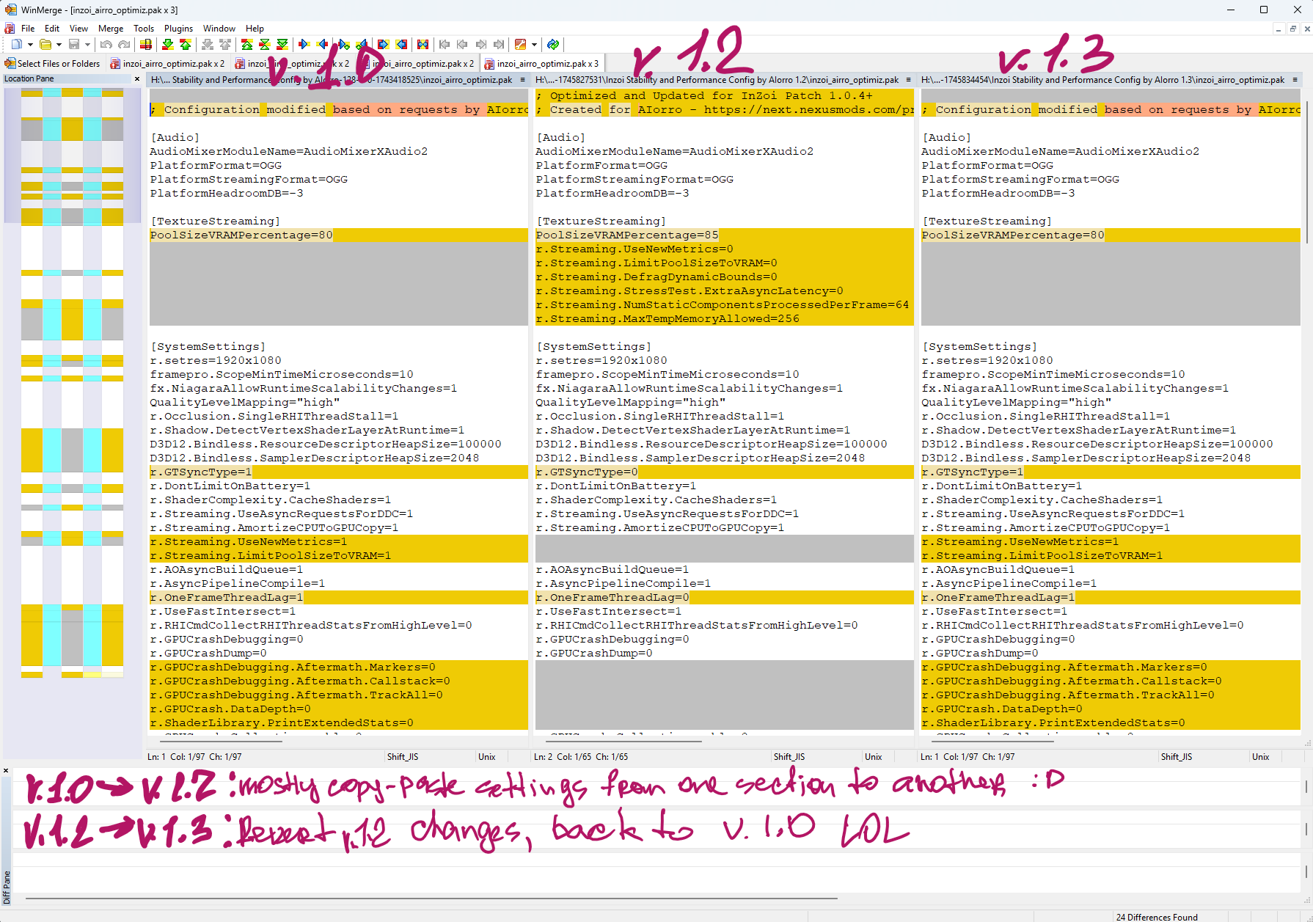Viewport: 1313px width, 922px height.
Task: Open the View menu
Action: pos(78,29)
